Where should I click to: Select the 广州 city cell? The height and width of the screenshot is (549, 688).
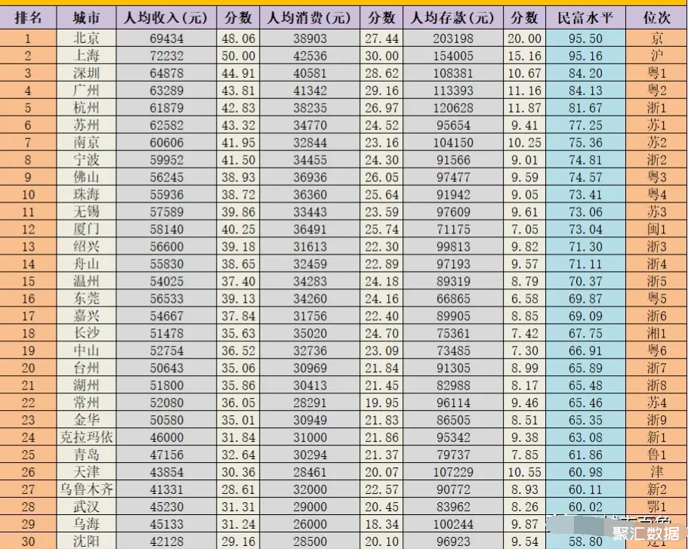(86, 91)
